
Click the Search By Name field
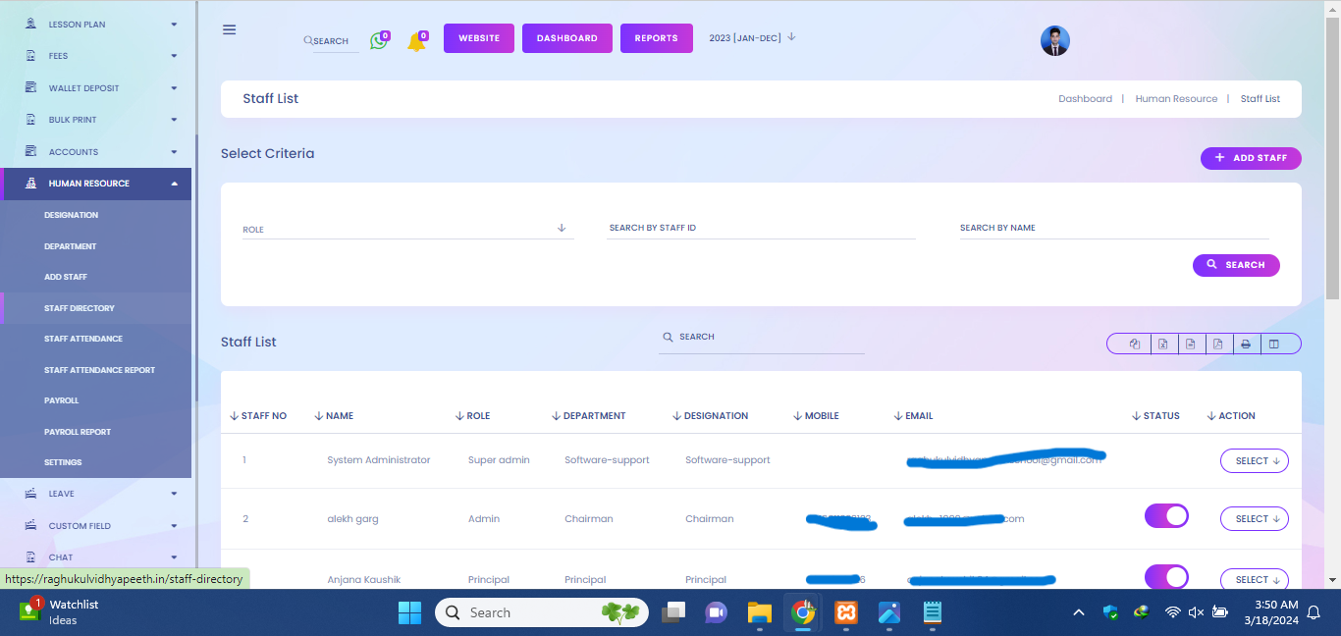click(x=1113, y=228)
